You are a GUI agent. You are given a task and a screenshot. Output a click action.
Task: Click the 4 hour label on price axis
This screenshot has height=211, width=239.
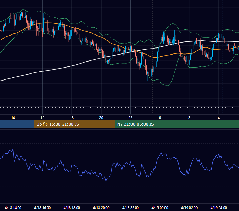coord(219,118)
